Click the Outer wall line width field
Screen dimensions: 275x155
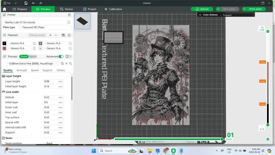(53, 107)
